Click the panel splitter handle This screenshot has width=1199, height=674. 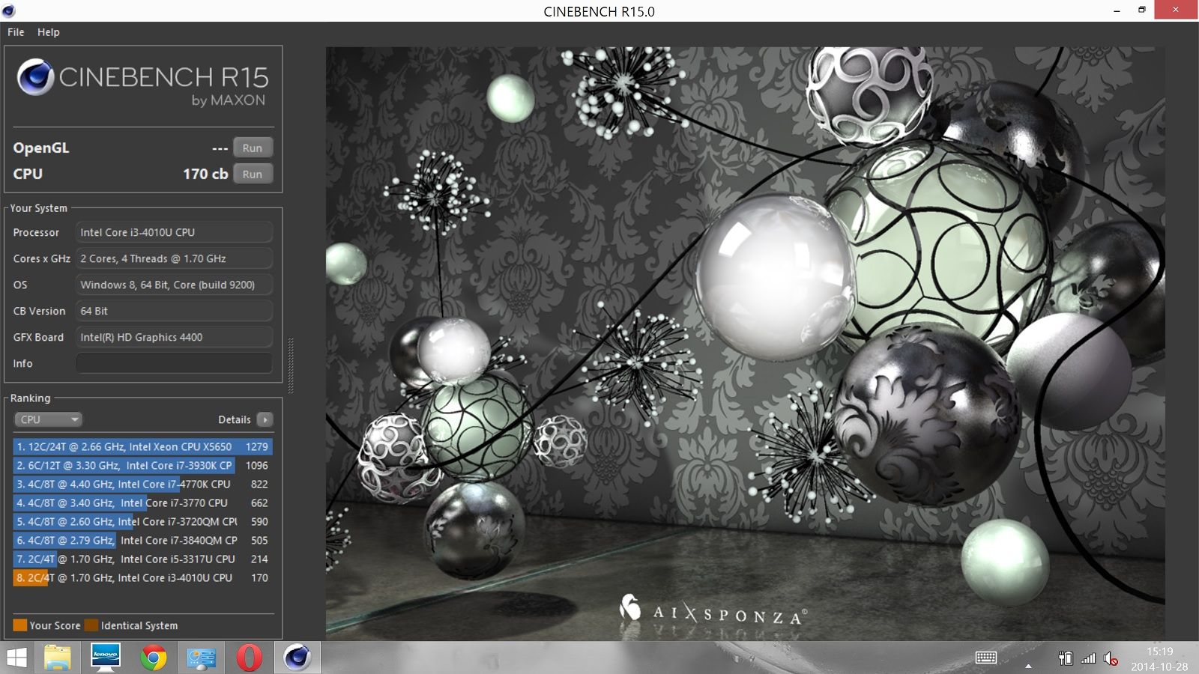pyautogui.click(x=291, y=365)
